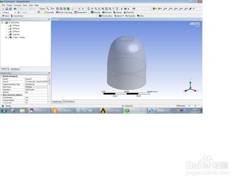Image resolution: width=242 pixels, height=181 pixels.
Task: Toggle the vertex selection filter
Action: 58,9
